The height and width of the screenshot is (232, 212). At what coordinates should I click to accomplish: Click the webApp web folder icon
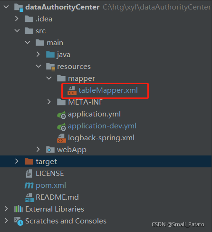click(50, 149)
